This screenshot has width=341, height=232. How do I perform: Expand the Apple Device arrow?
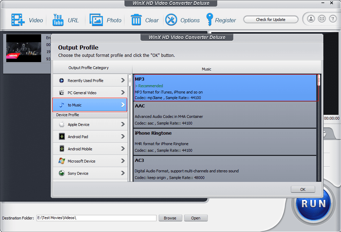[x=123, y=124]
